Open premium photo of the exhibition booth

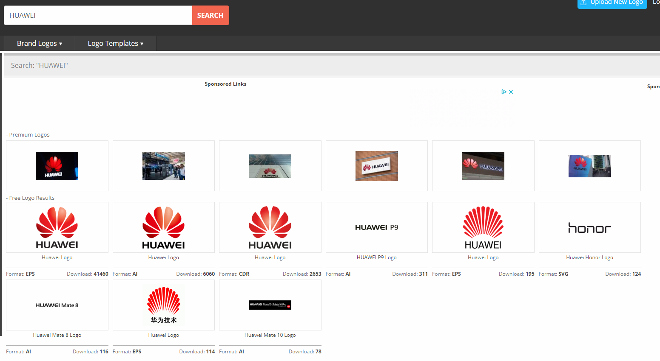coord(164,166)
